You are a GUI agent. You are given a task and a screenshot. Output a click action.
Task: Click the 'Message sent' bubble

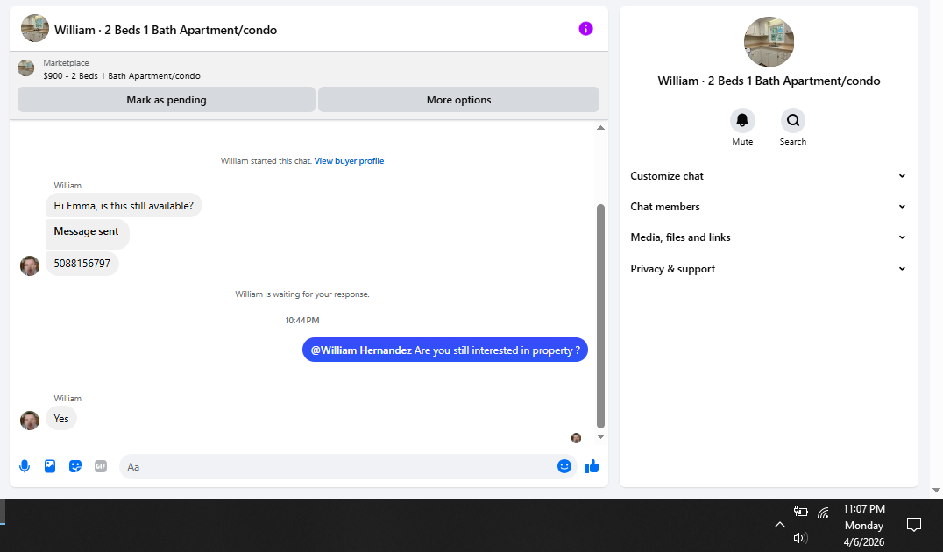click(88, 234)
